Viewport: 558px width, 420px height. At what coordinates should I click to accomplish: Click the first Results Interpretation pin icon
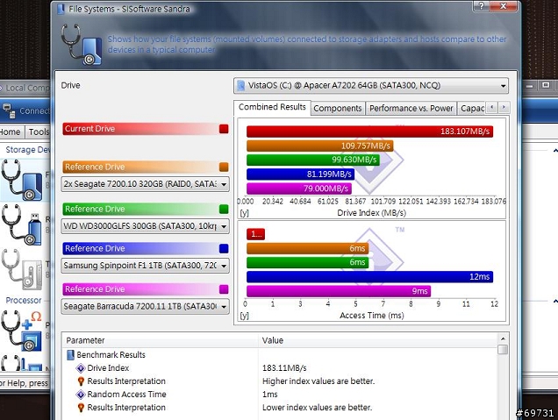click(81, 381)
